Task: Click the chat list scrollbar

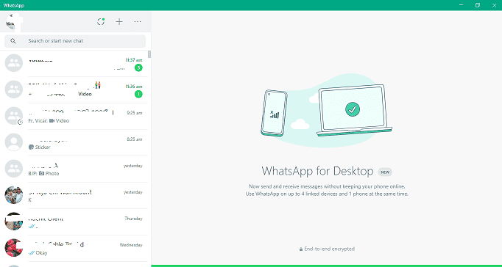Action: coord(149,54)
